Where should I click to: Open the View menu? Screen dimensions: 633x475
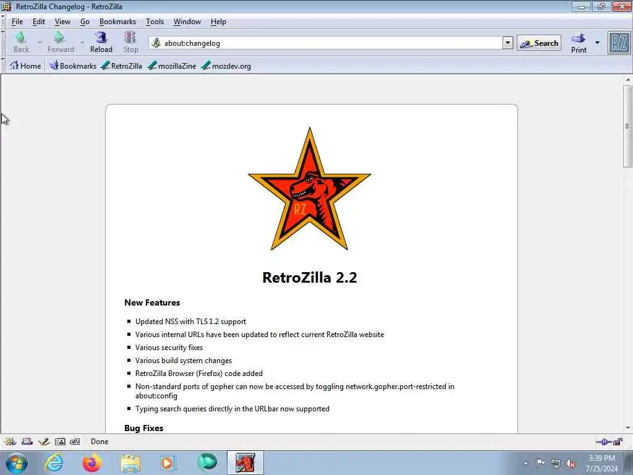pos(62,22)
